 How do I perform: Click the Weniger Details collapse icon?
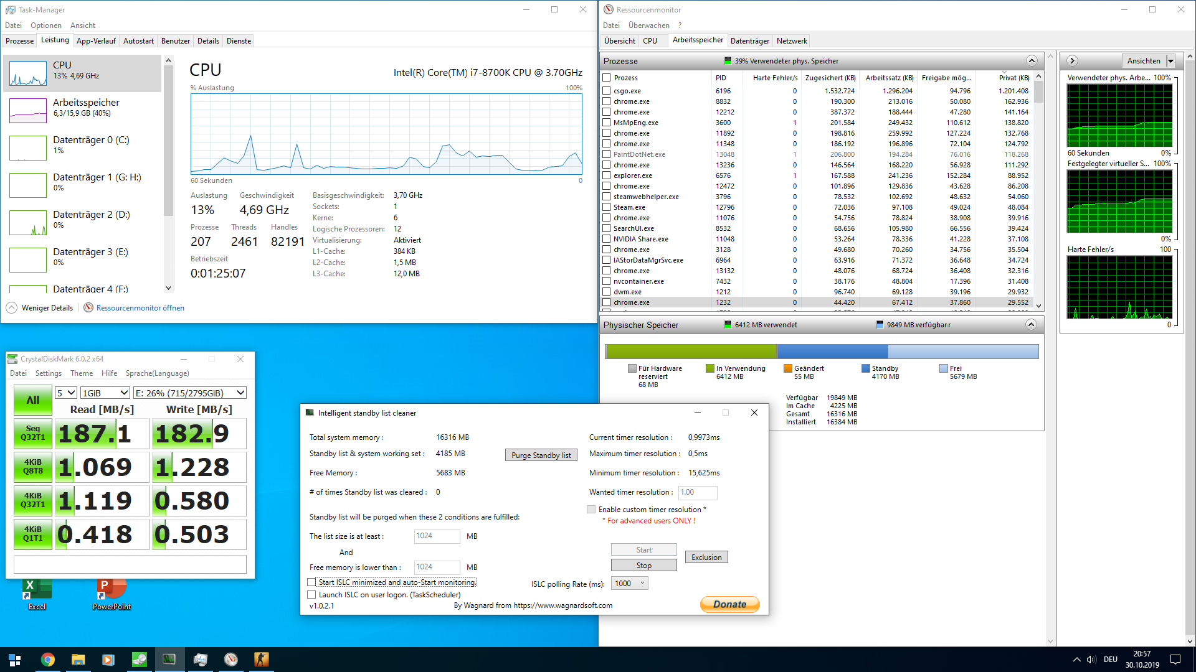pos(12,308)
